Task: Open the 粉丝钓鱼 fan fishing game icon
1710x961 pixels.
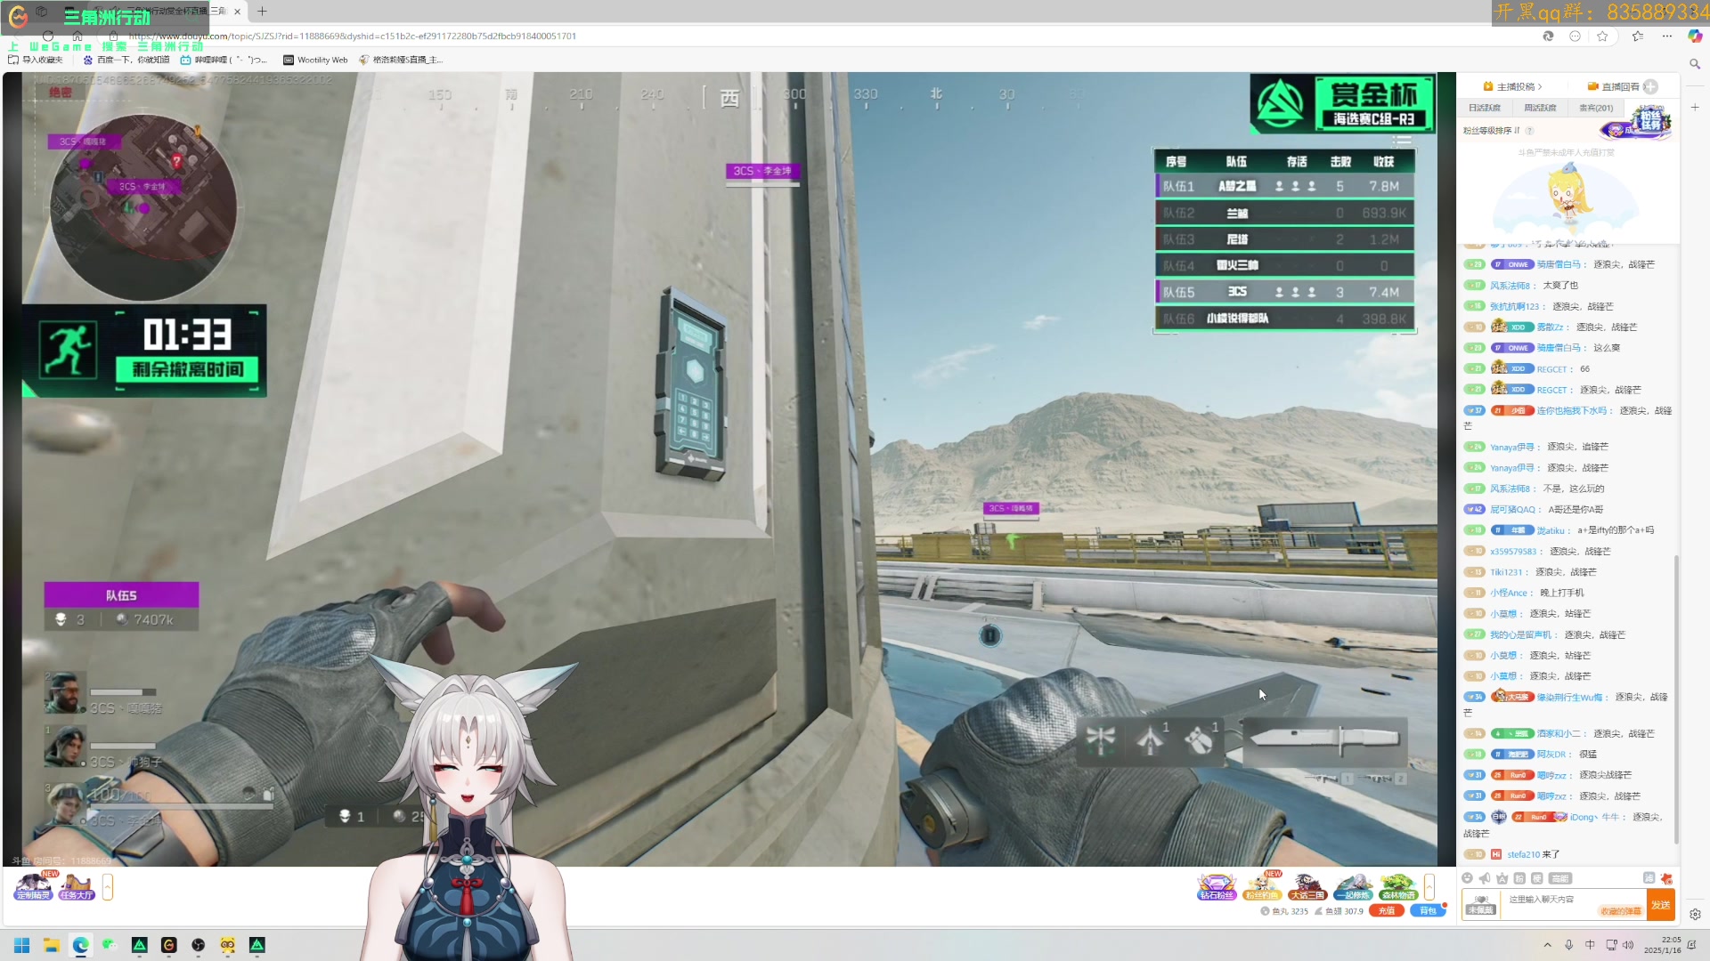Action: coord(1262,887)
